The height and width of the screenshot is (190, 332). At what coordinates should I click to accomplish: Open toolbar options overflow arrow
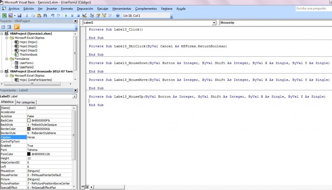point(172,17)
